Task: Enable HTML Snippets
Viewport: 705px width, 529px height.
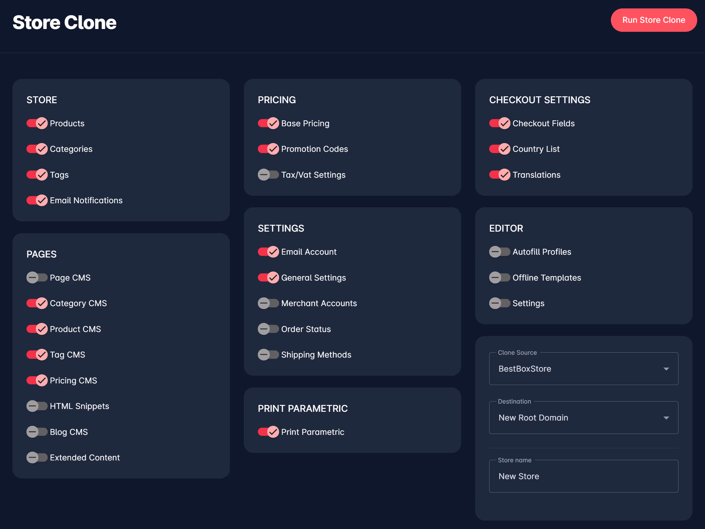Action: 37,406
